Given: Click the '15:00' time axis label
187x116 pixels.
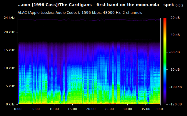Looking at the screenshot, I should click(72, 109).
